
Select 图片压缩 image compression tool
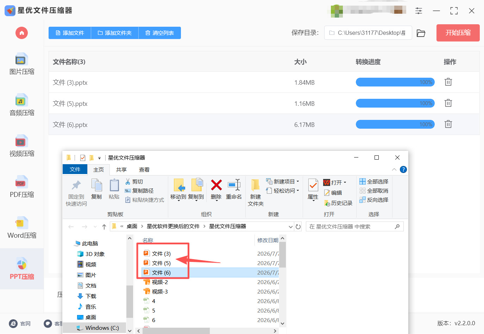(22, 64)
